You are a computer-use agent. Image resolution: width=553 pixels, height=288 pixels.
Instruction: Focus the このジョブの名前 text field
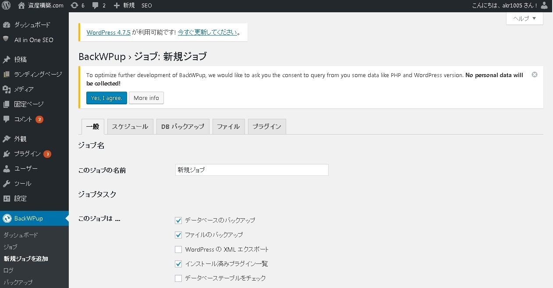pos(252,170)
